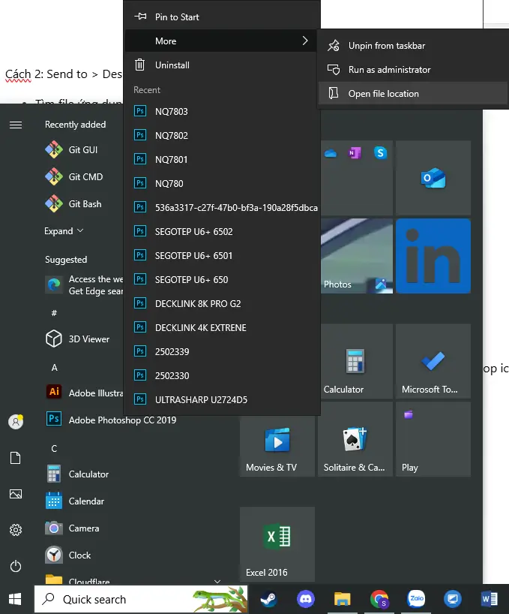Open Zalo app in taskbar

[x=416, y=599]
